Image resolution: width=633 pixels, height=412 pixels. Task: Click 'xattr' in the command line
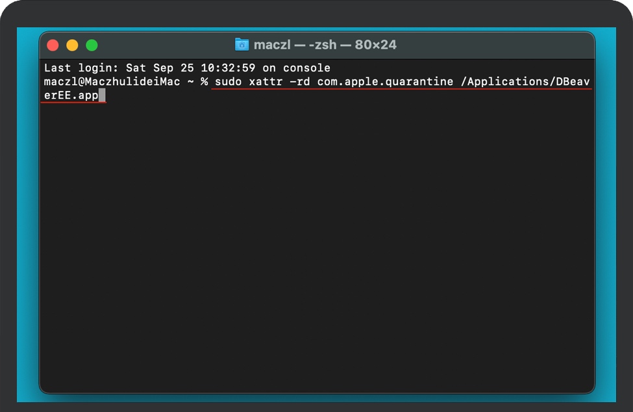tap(266, 82)
